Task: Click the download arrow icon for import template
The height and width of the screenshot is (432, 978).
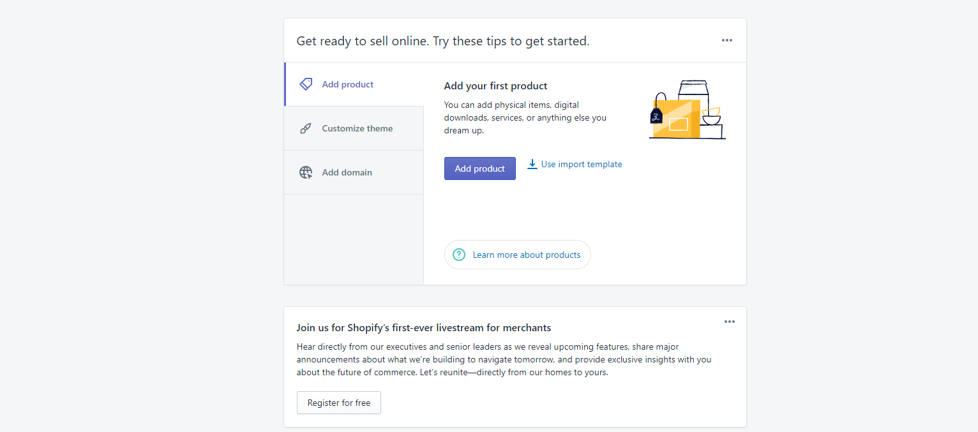Action: (532, 165)
